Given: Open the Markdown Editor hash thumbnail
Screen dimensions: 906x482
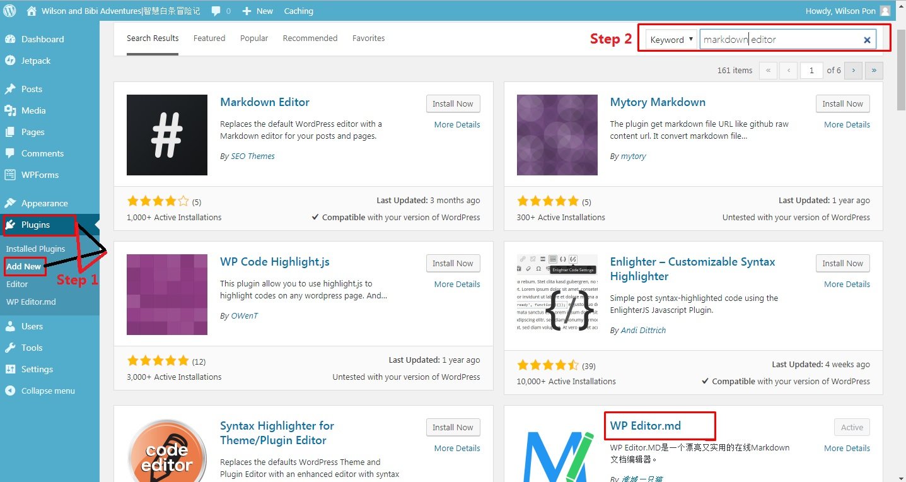Looking at the screenshot, I should 167,135.
